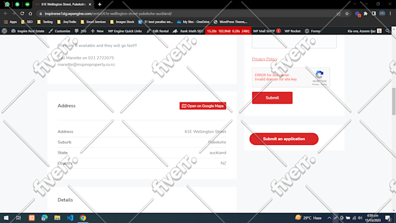Open the 31 best parallax bookmark
Screen dimensions: 396x223
[155, 22]
